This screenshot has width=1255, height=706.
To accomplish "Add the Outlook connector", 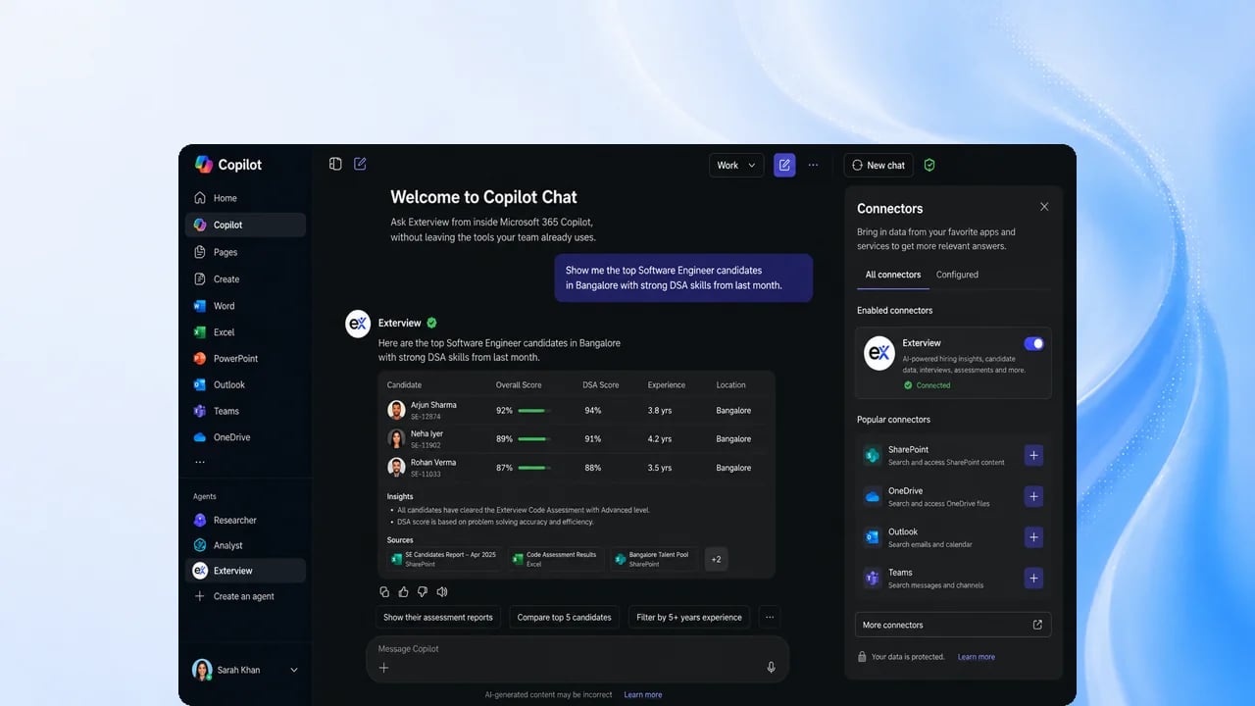I will coord(1033,537).
